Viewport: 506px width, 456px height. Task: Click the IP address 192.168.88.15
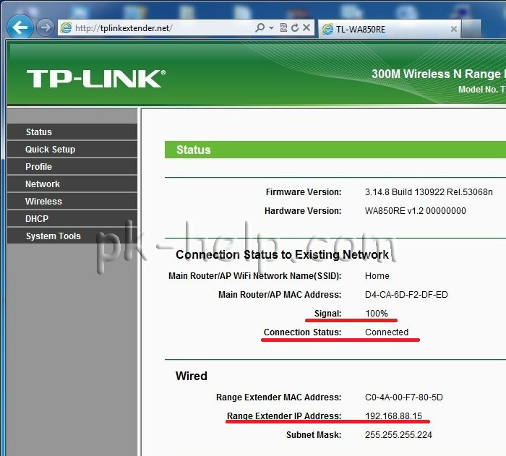click(393, 416)
